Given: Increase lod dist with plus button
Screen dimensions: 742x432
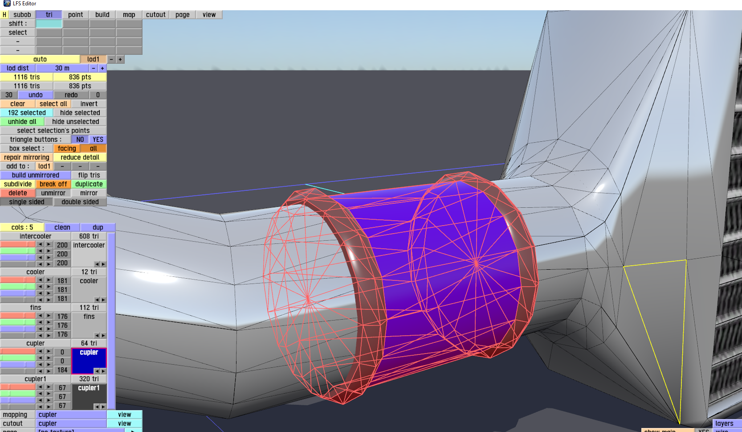Looking at the screenshot, I should click(102, 68).
